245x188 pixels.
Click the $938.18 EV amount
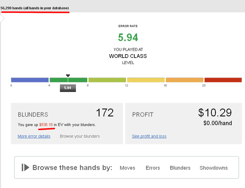coord(46,125)
